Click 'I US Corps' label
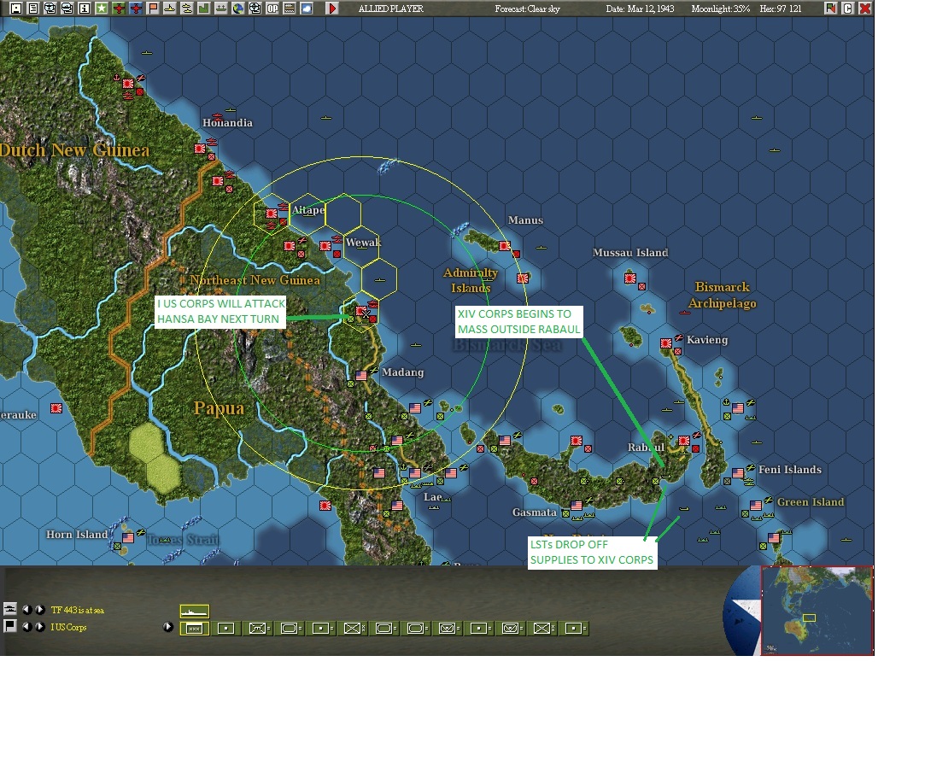The width and height of the screenshot is (925, 767). point(68,627)
